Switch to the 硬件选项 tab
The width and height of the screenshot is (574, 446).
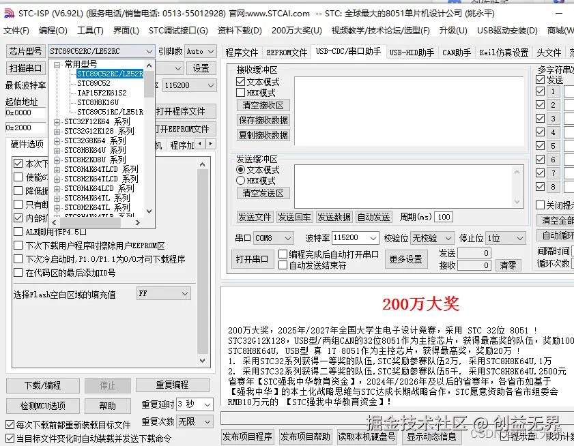27,144
